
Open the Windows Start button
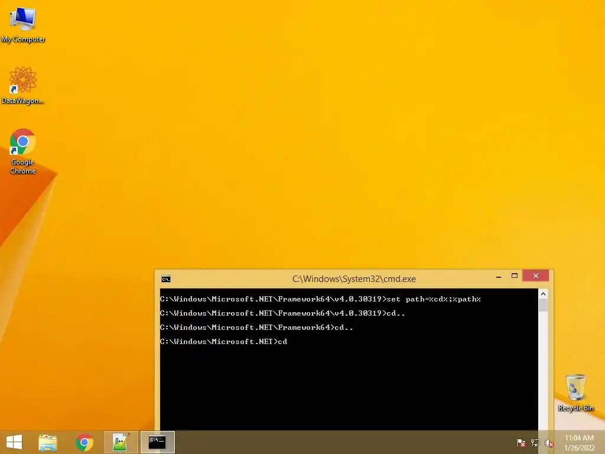(x=14, y=442)
